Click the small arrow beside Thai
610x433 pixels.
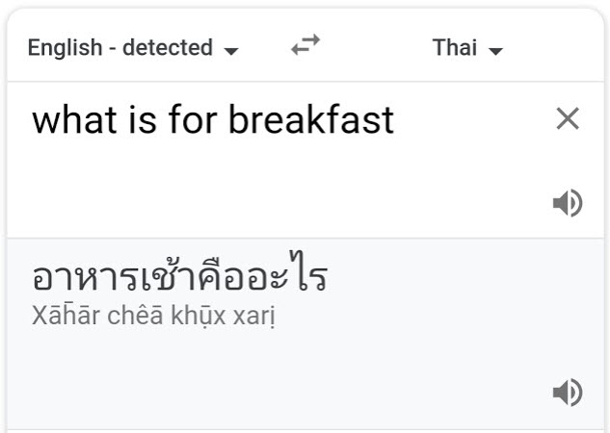495,51
